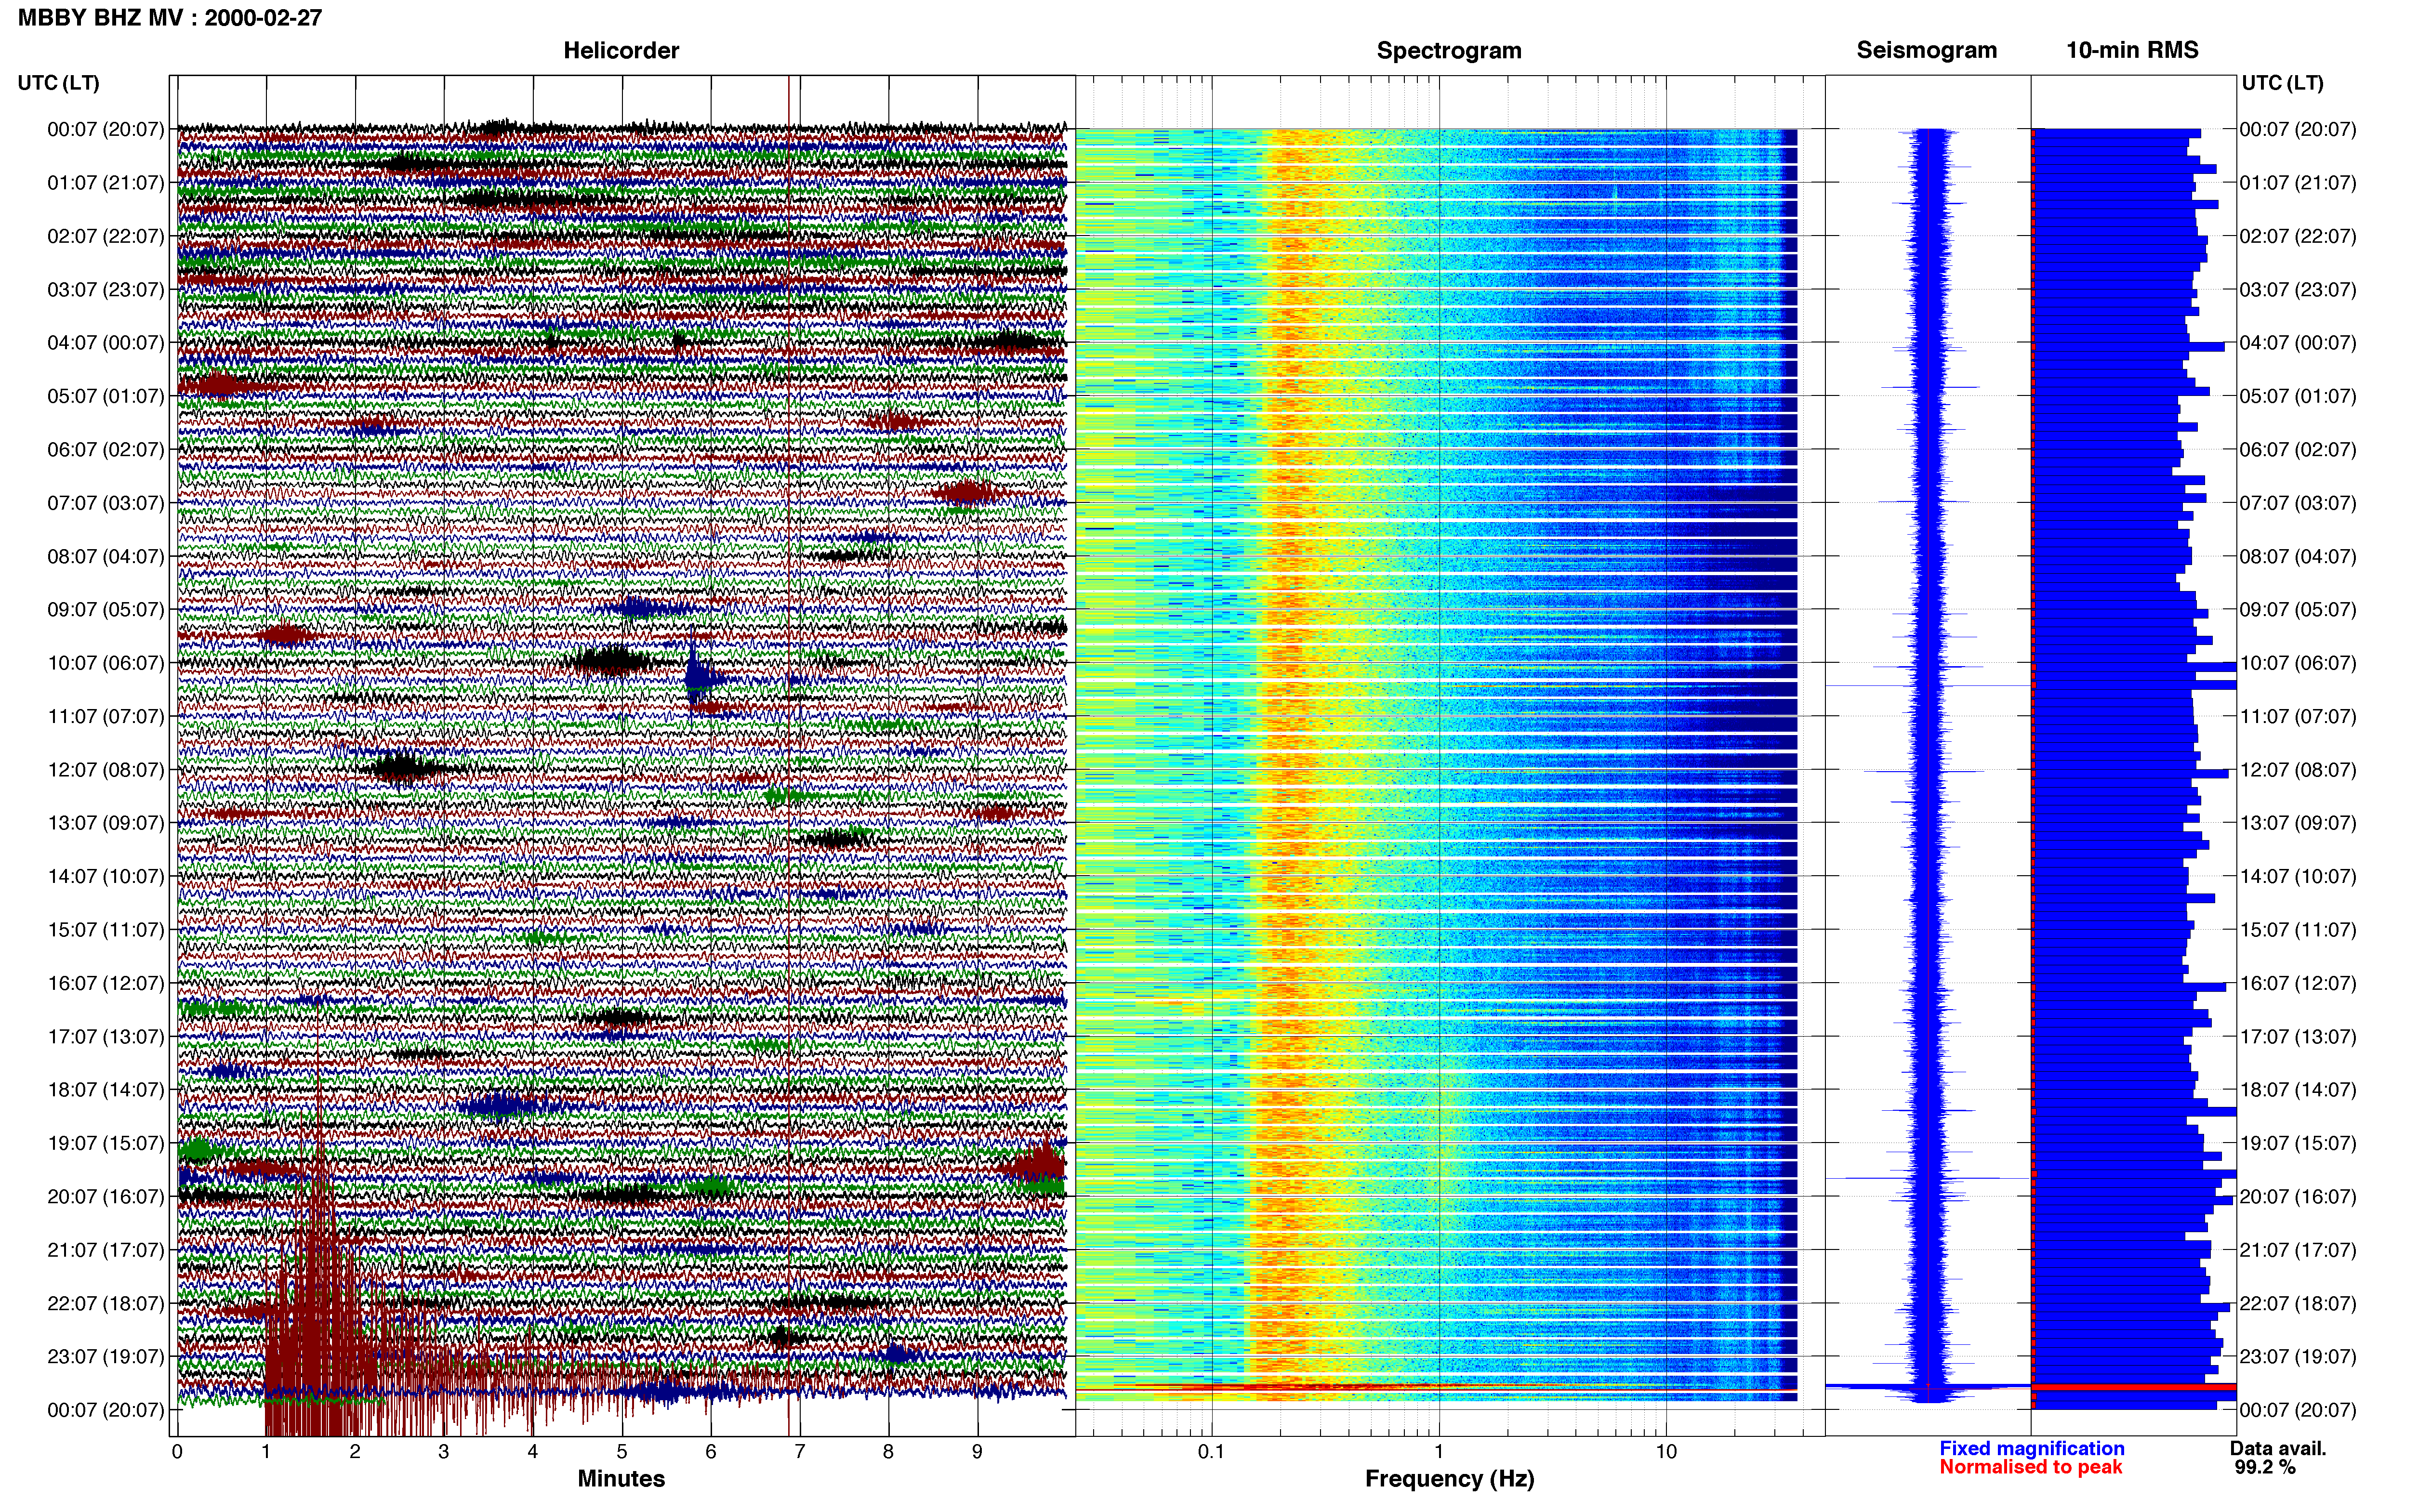Click Helicorder-side time label 13:07 (09:07)
The width and height of the screenshot is (2418, 1512).
tap(106, 823)
